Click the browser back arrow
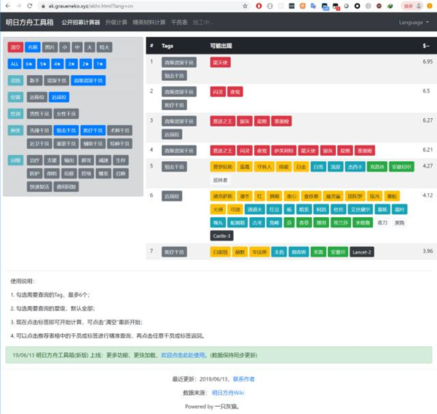Image resolution: width=437 pixels, height=414 pixels. click(7, 6)
